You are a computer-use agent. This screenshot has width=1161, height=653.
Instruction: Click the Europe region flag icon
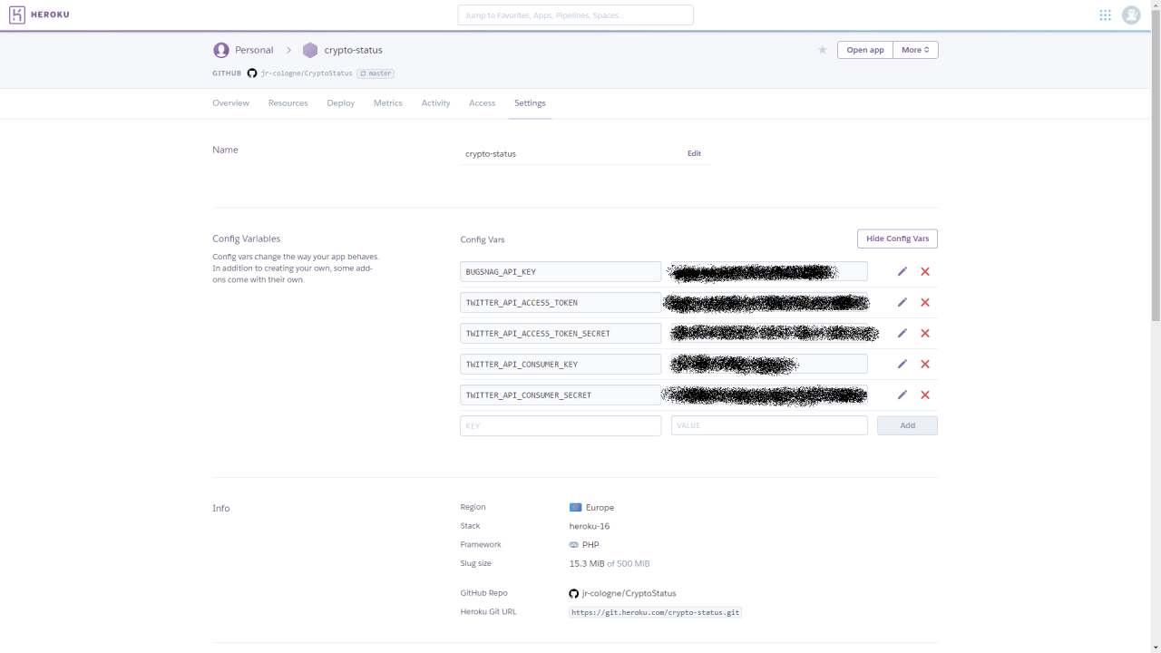pos(575,507)
